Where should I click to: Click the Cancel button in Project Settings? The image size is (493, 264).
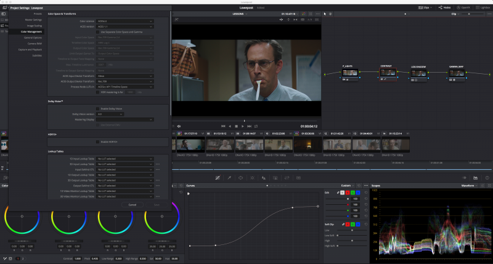coord(132,204)
